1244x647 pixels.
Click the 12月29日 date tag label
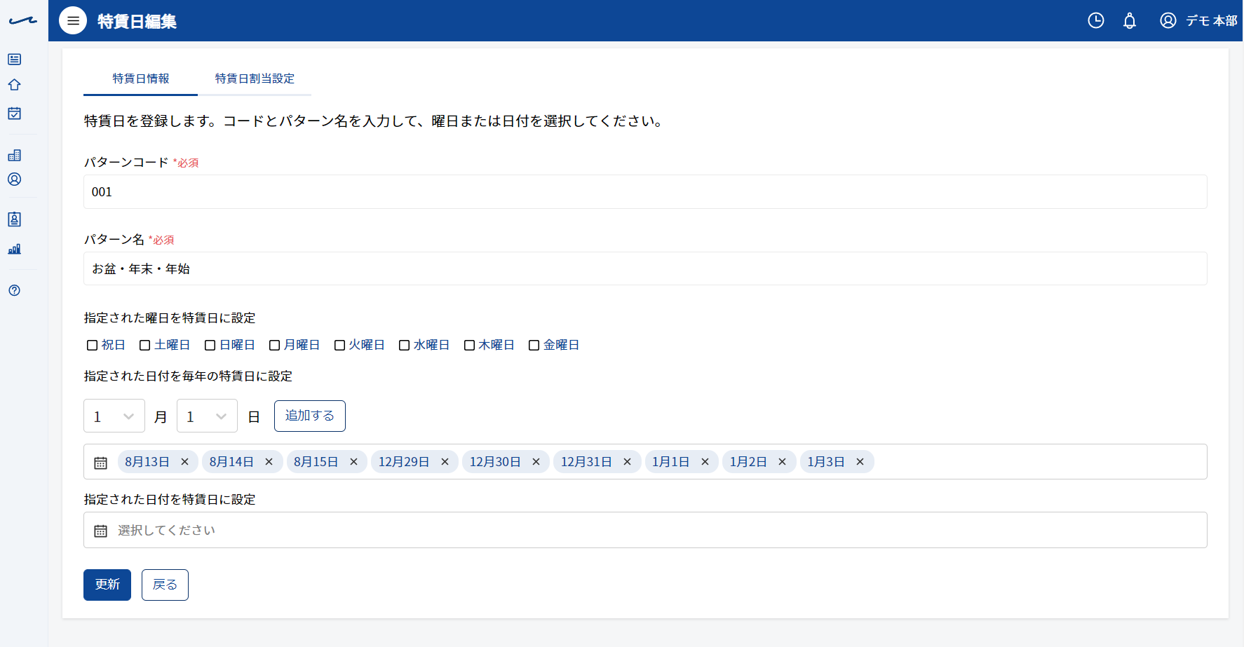coord(404,462)
